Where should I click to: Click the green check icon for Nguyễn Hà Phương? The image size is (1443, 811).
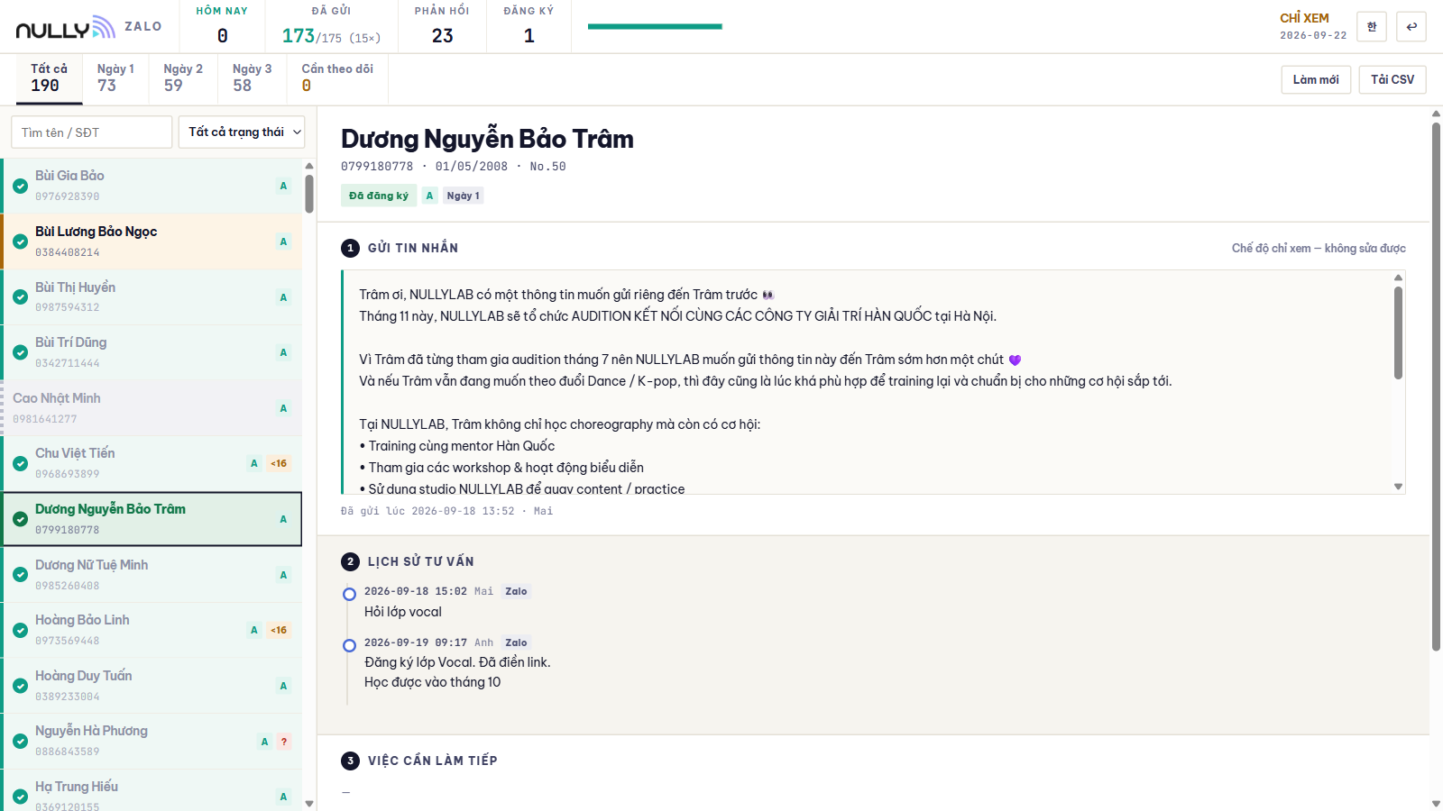[20, 741]
